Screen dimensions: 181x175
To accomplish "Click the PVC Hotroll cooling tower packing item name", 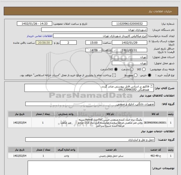I will (110, 123).
